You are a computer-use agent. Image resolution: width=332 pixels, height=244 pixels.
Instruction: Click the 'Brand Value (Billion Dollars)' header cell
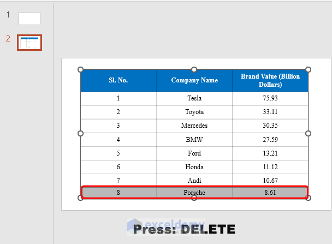click(x=270, y=80)
